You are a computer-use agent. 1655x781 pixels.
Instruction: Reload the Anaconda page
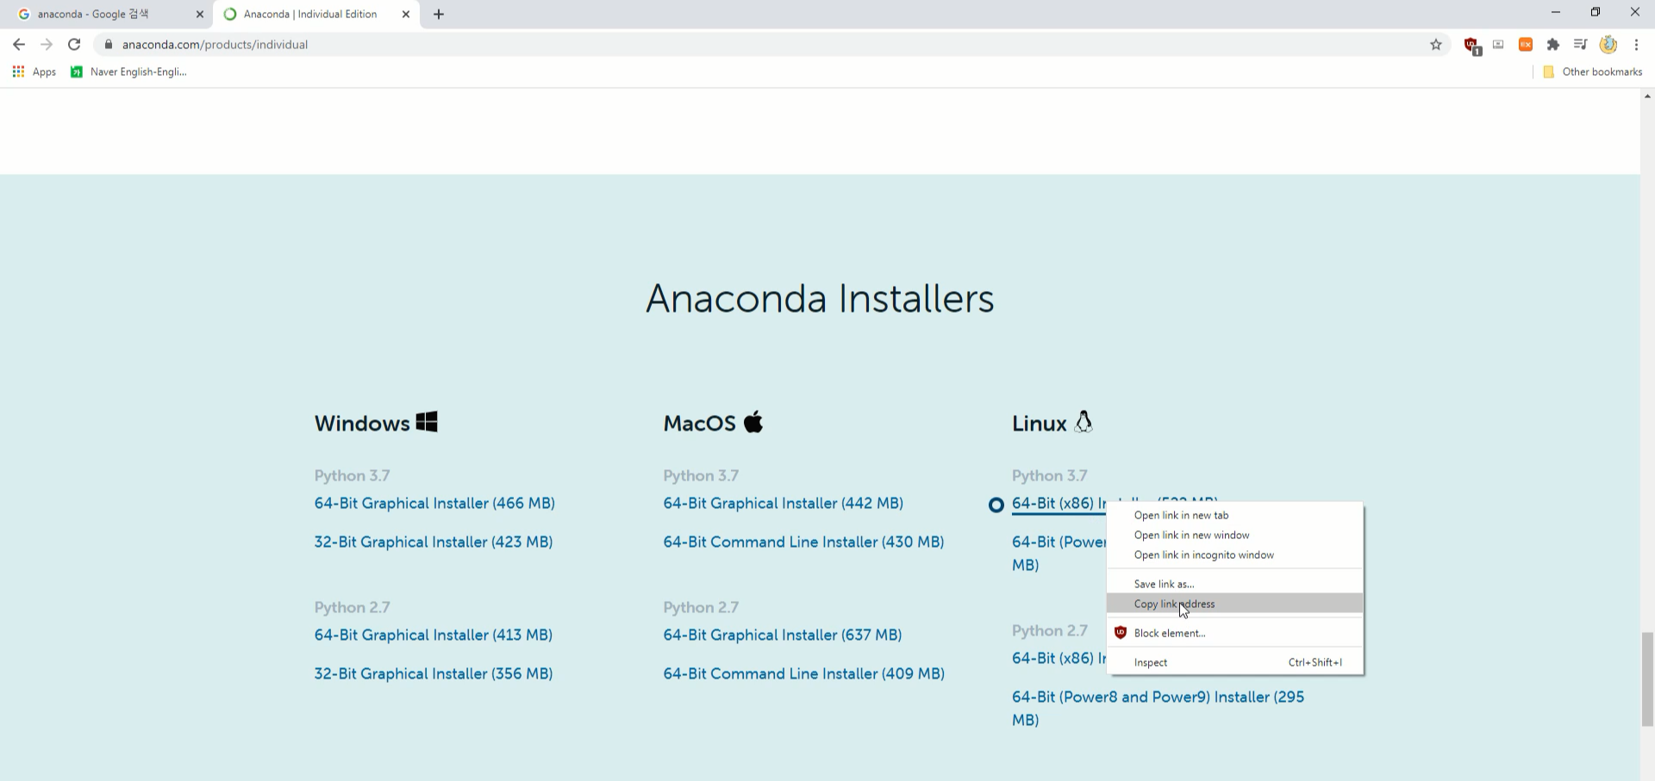pos(74,45)
